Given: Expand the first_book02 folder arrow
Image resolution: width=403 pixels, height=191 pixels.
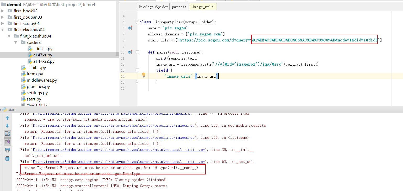Looking at the screenshot, I should click(3, 11).
